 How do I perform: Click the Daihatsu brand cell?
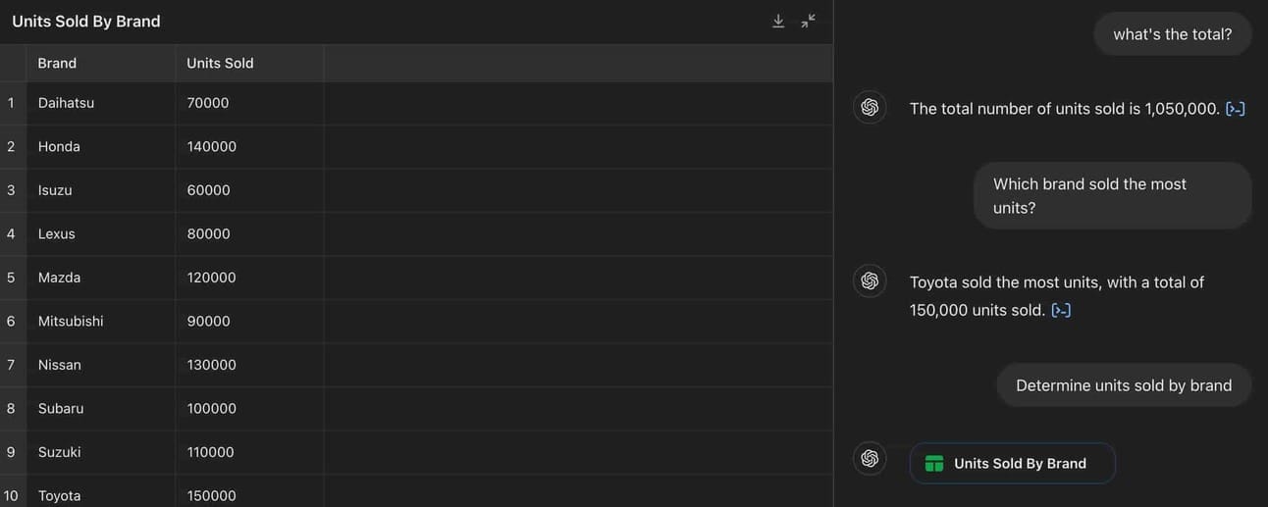coord(66,103)
